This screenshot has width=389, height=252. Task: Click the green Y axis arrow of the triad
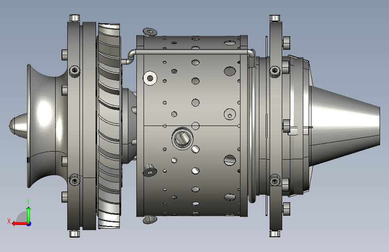click(x=29, y=214)
